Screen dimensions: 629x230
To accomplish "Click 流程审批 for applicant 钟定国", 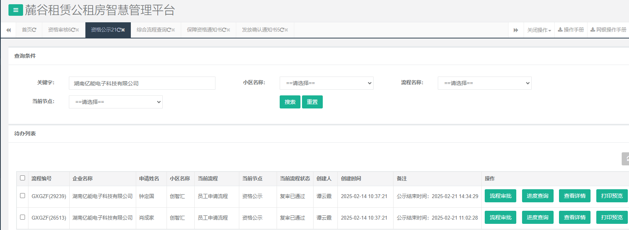I will pos(500,196).
